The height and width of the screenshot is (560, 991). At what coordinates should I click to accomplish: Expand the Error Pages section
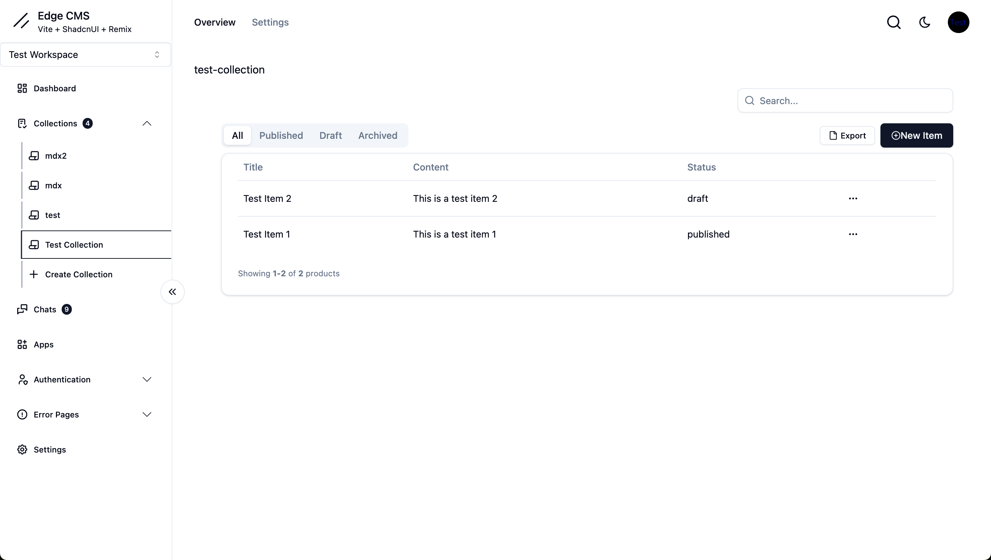tap(147, 415)
